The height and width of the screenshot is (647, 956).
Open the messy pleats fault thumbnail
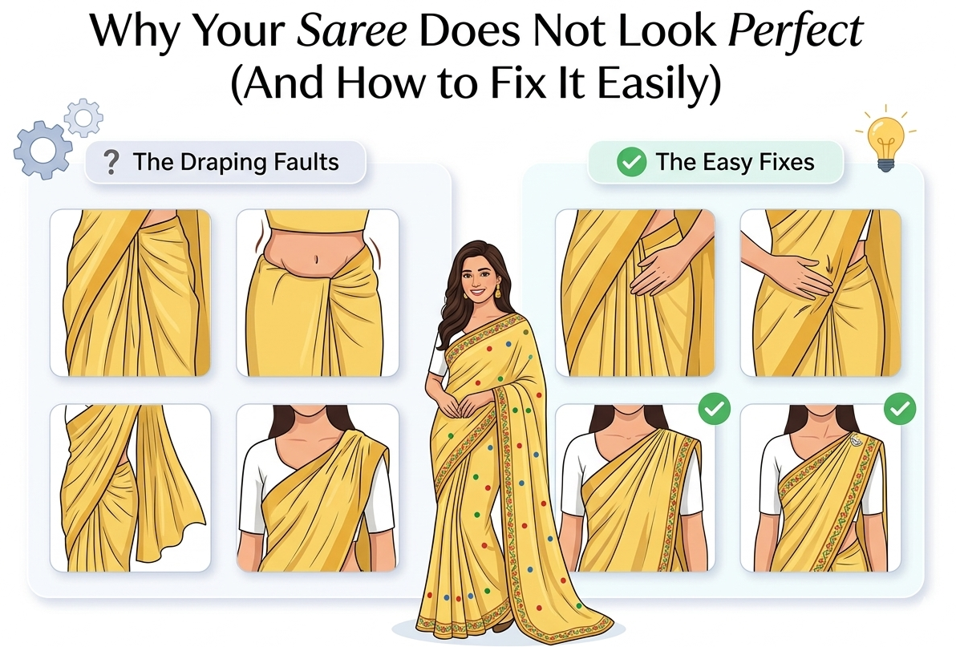pos(131,293)
